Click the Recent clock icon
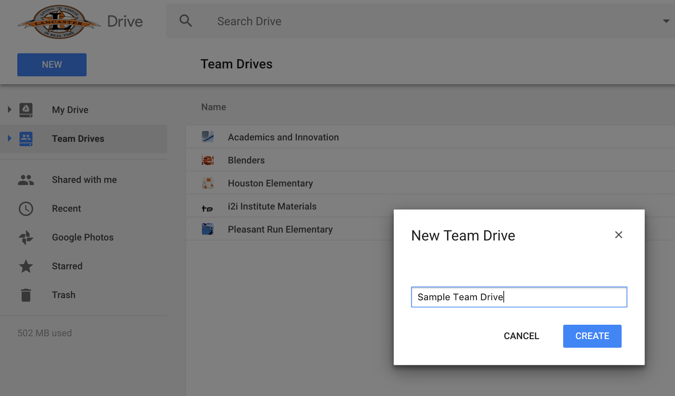 click(26, 209)
